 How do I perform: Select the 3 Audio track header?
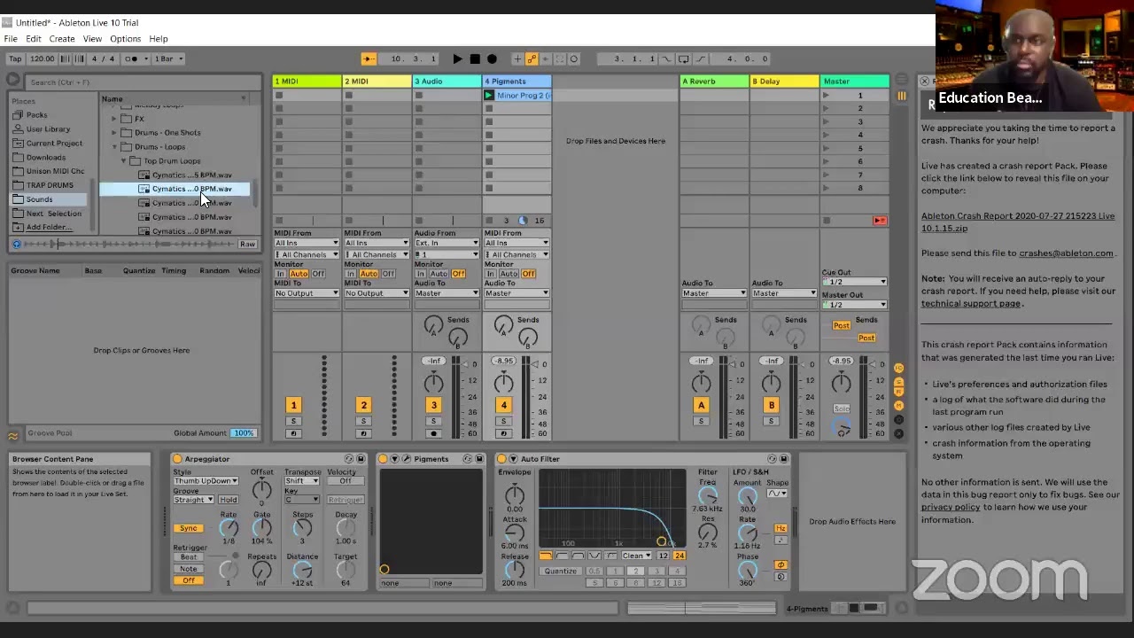coord(447,82)
